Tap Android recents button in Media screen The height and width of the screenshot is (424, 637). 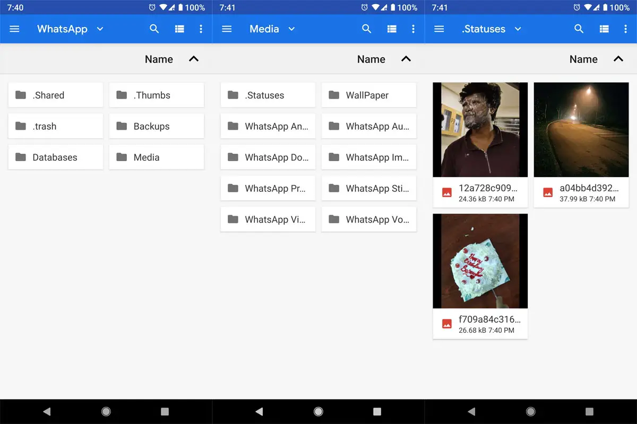tap(377, 411)
